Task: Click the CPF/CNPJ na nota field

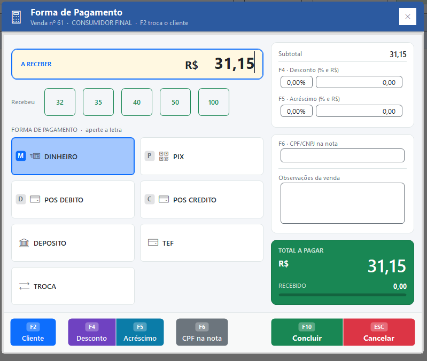Action: 343,155
